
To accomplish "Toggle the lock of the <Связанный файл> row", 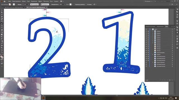I will click(x=148, y=52).
